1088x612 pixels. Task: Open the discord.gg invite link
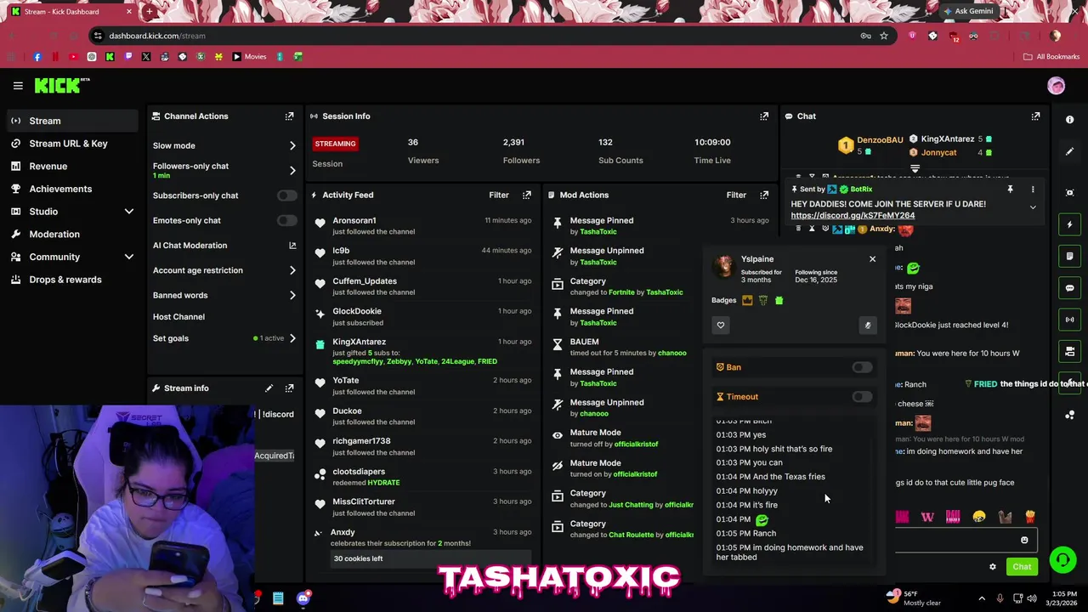click(853, 216)
